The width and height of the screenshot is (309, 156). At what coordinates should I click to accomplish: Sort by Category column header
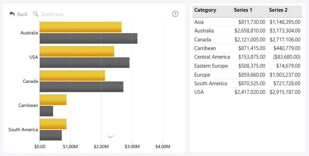tap(205, 10)
